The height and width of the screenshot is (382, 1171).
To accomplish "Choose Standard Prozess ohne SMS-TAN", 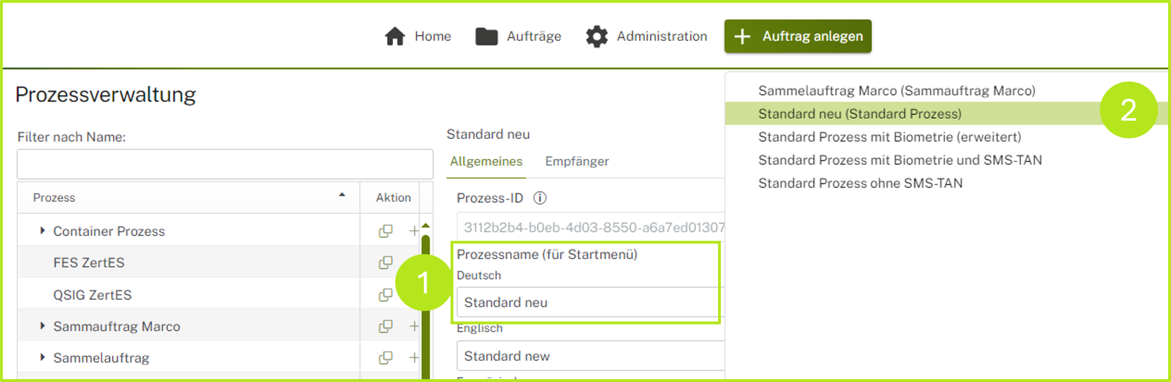I will pyautogui.click(x=860, y=183).
